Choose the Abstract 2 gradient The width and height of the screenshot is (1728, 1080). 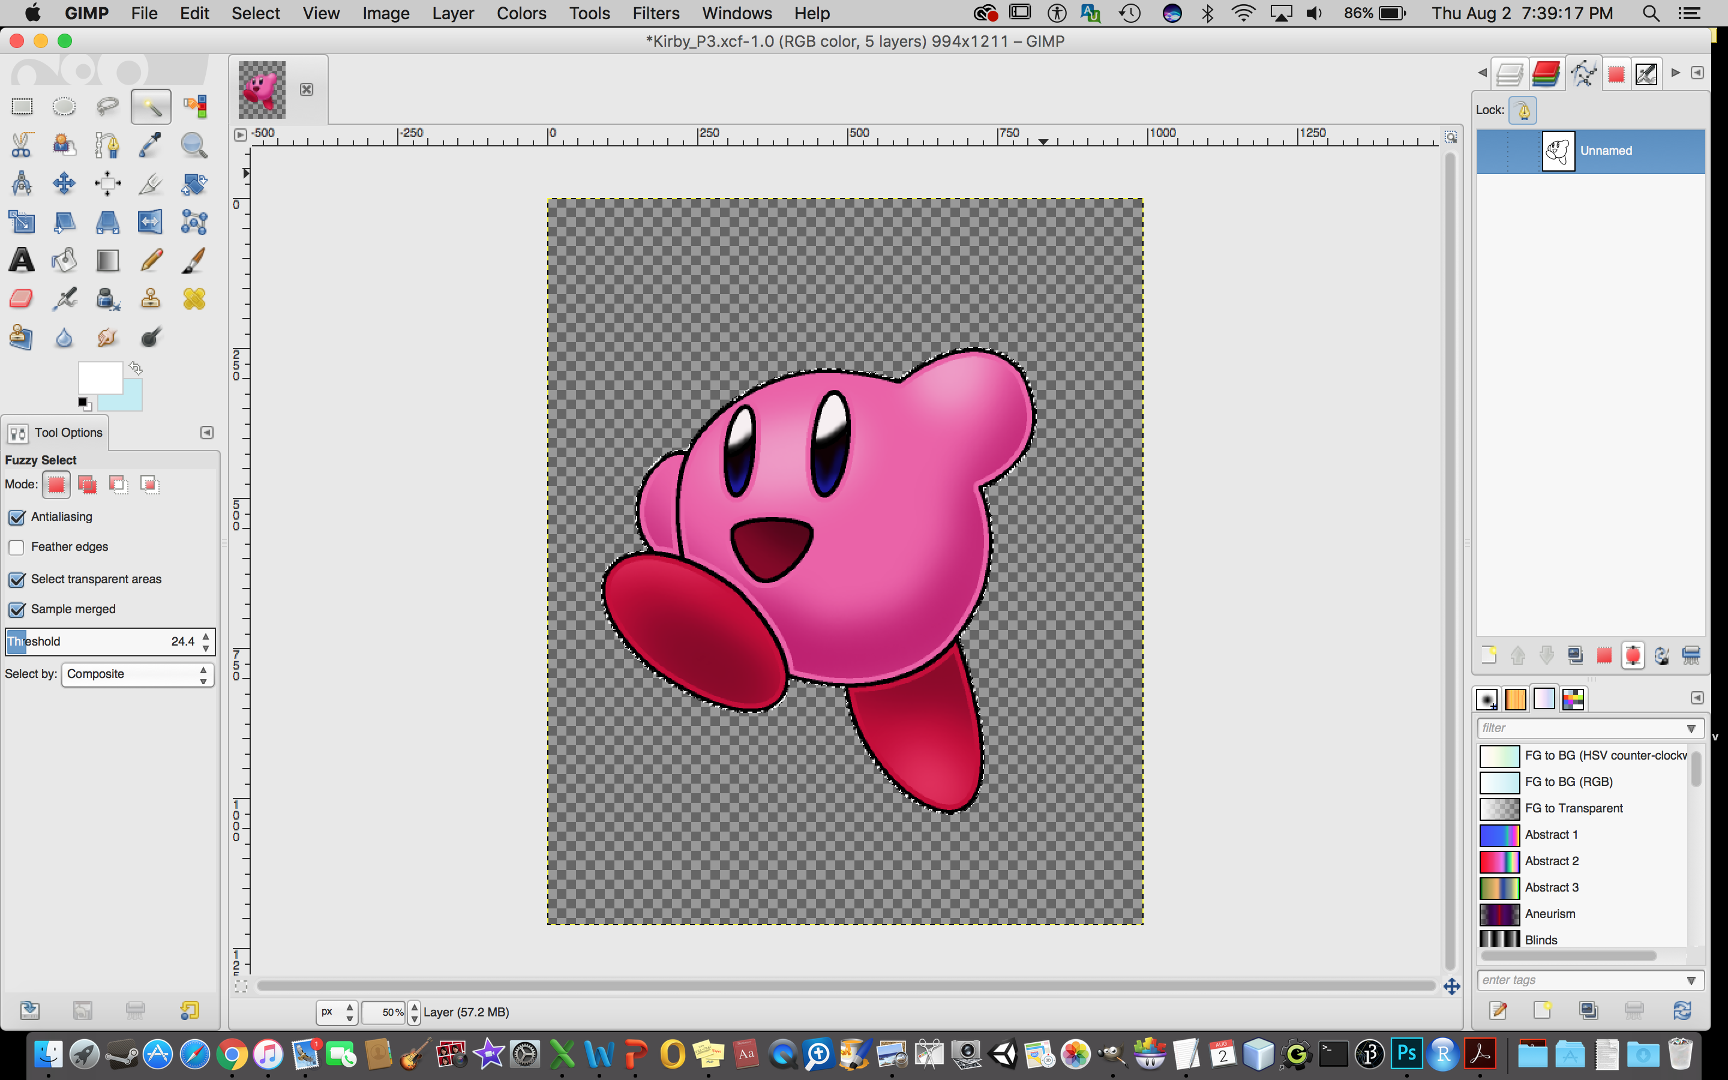tap(1584, 862)
